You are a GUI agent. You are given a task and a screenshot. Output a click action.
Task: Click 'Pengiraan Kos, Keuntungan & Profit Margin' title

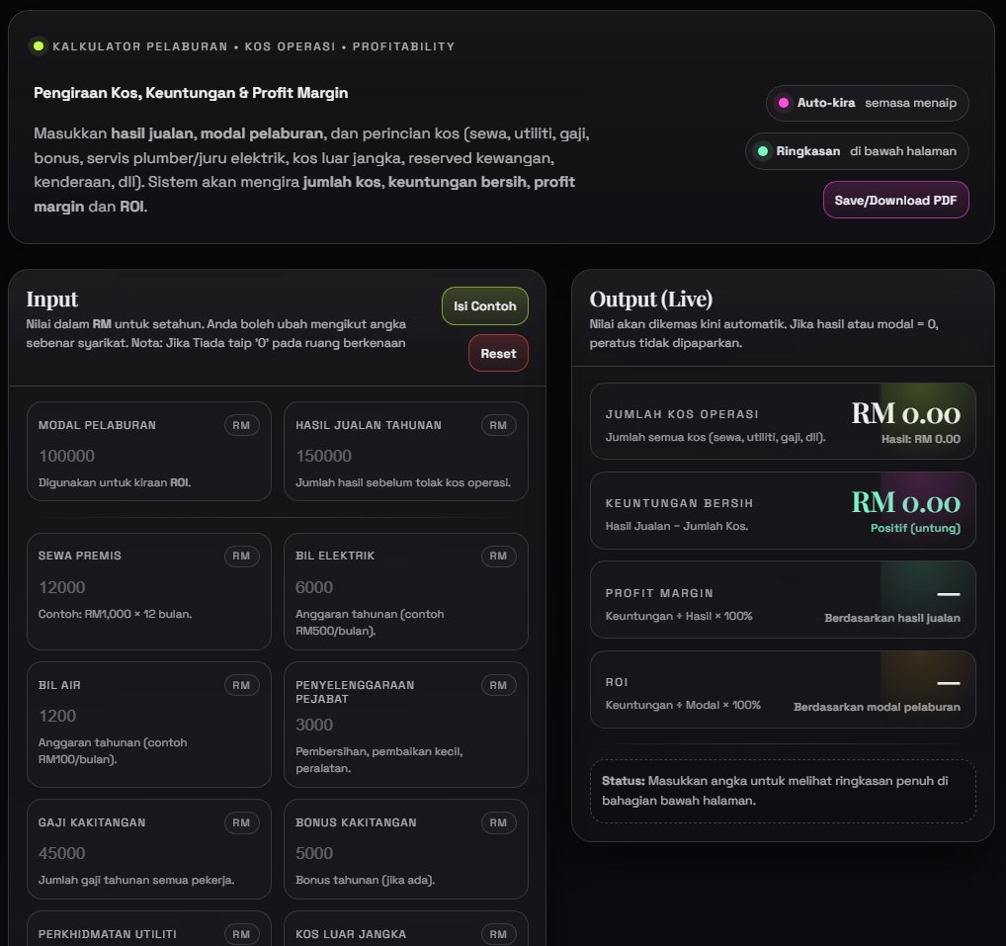point(191,93)
